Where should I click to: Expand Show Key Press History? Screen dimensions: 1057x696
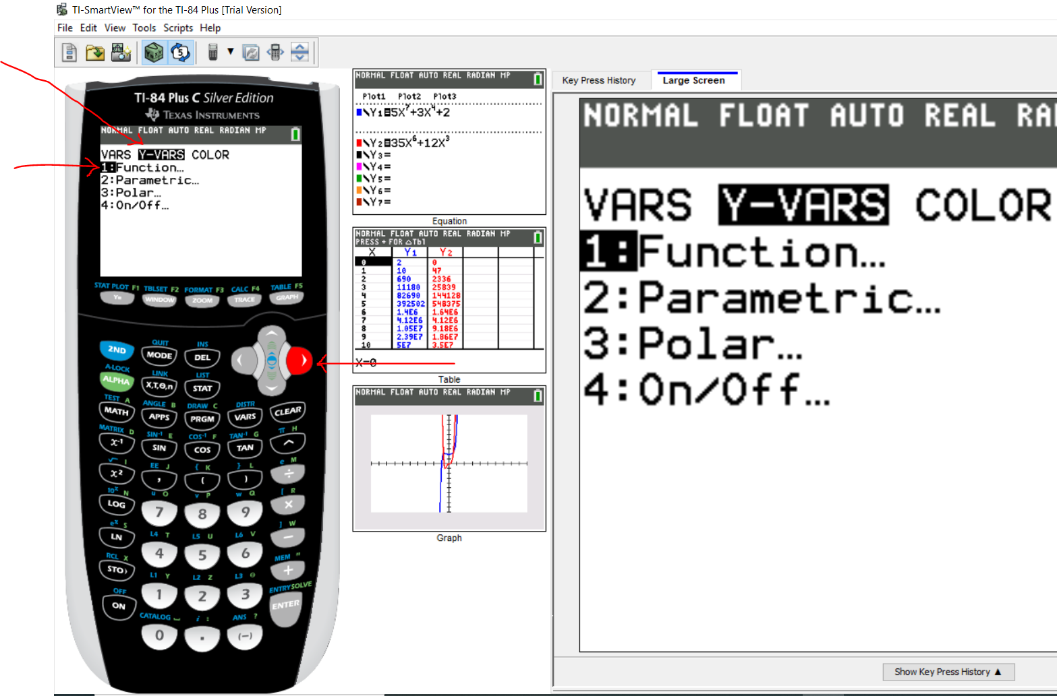tap(948, 672)
